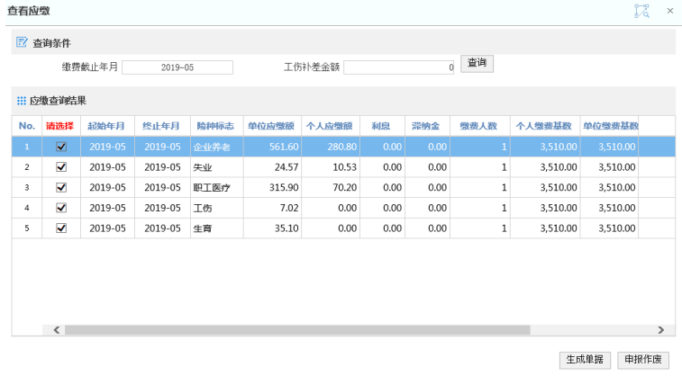Click the scroll left arrow of table

[x=57, y=330]
